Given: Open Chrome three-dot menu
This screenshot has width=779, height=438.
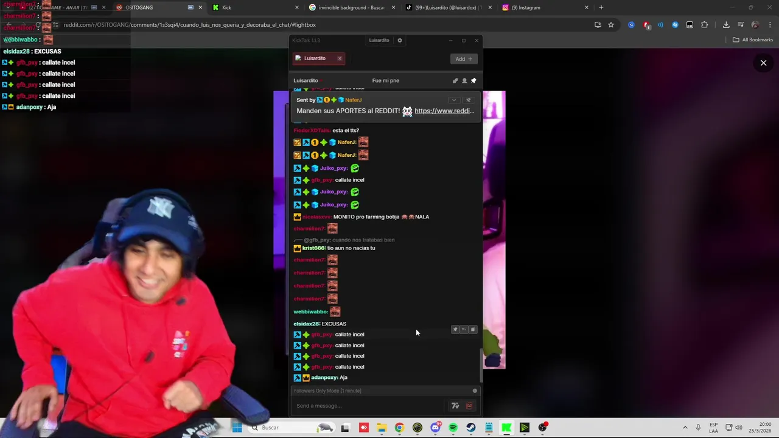Looking at the screenshot, I should click(x=769, y=25).
